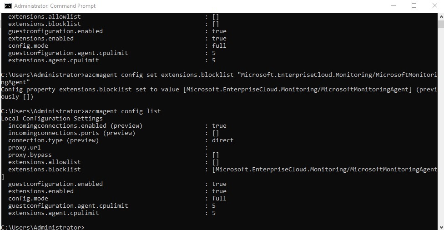
Task: Click the 'azcmagent config list' command text
Action: [123, 111]
